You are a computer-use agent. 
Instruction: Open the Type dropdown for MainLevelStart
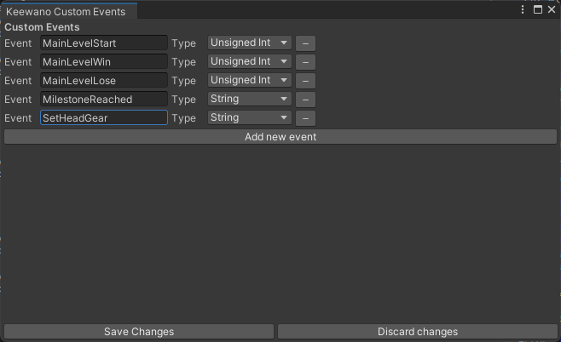coord(249,43)
